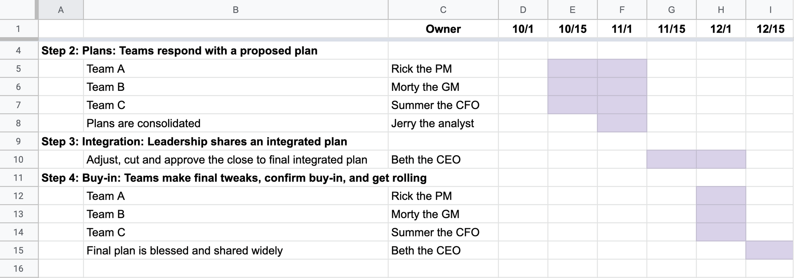Select "Summer the CFO" in row 14
This screenshot has width=794, height=278.
point(435,233)
